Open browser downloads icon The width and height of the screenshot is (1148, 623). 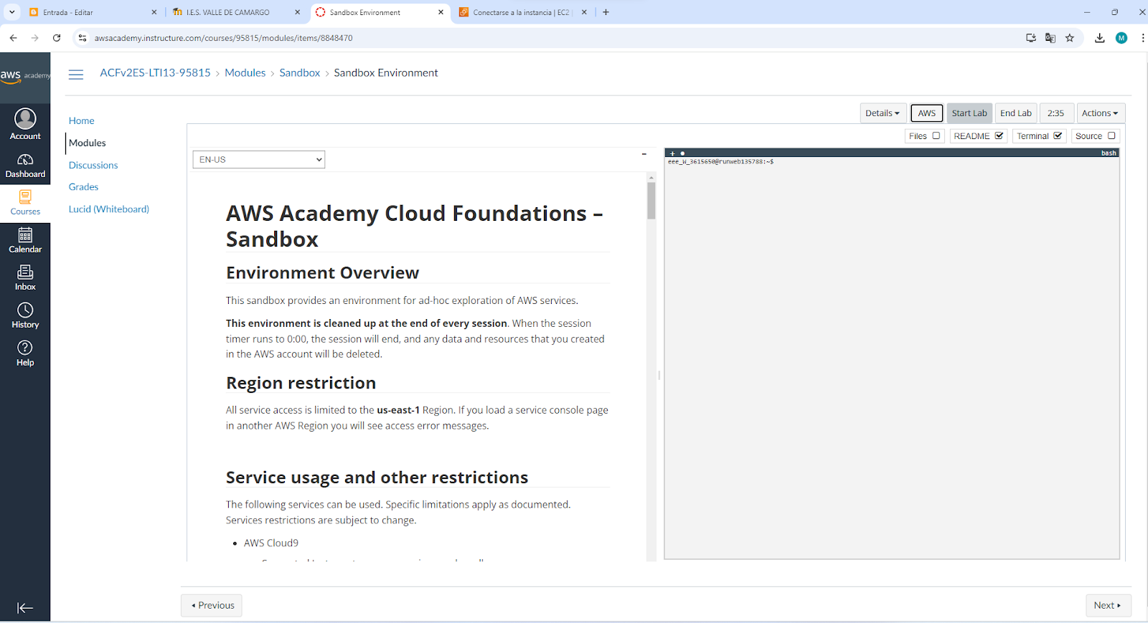1099,38
